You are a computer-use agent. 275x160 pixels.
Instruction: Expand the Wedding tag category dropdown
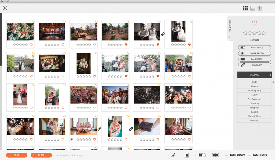click(254, 75)
